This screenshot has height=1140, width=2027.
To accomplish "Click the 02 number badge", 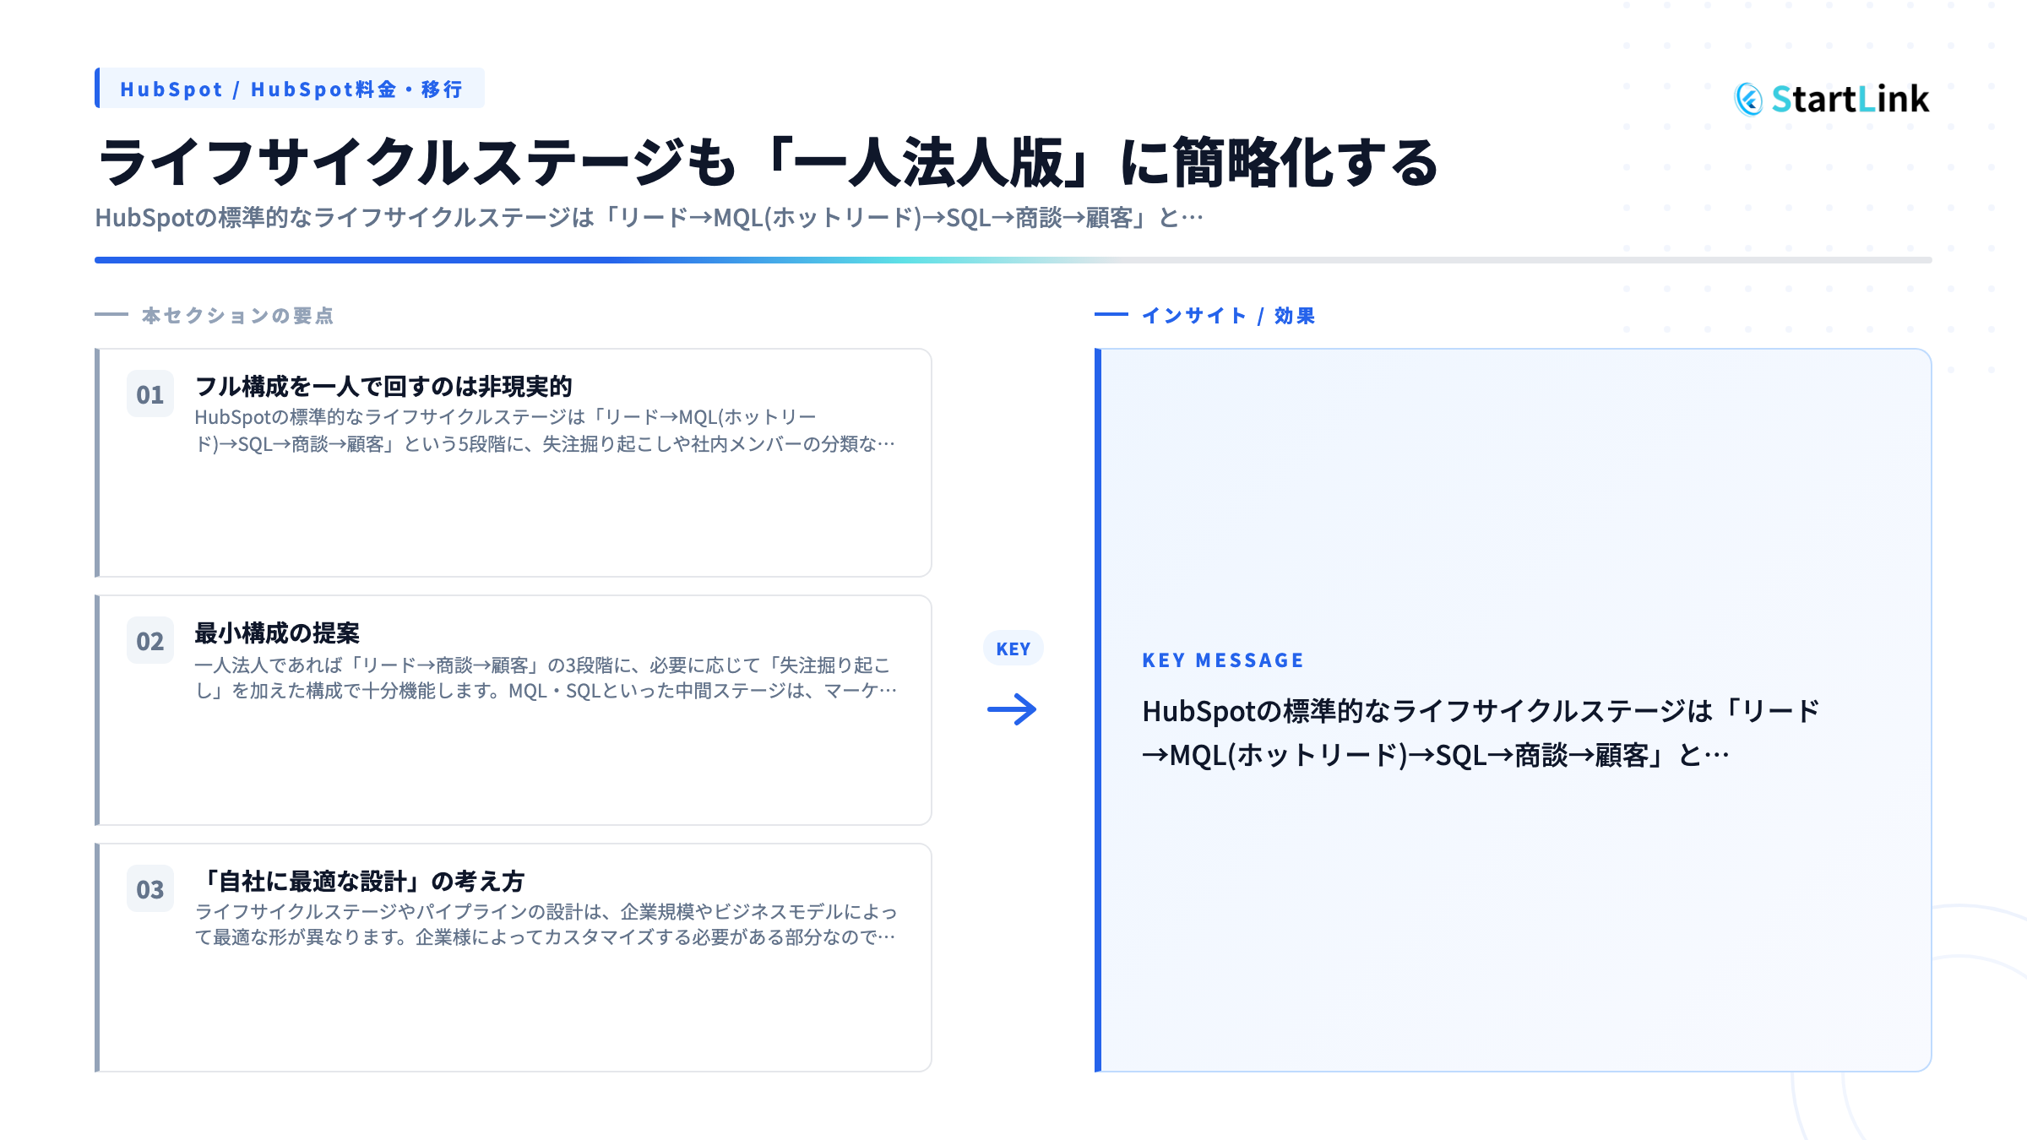I will (x=150, y=641).
